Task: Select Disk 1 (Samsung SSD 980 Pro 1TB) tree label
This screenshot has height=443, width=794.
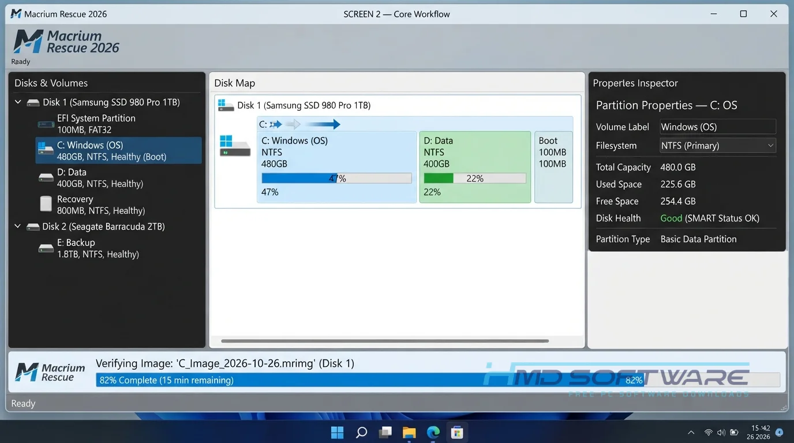Action: point(111,102)
